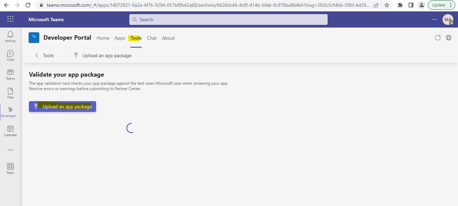This screenshot has height=206, width=458.
Task: Open the About page of Developer Portal
Action: [168, 38]
